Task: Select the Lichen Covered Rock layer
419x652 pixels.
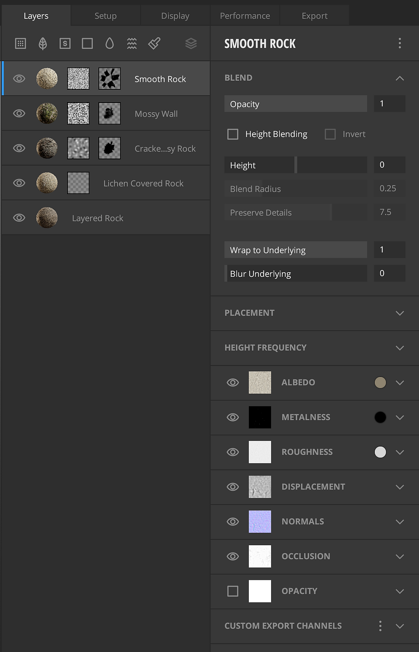Action: 106,183
